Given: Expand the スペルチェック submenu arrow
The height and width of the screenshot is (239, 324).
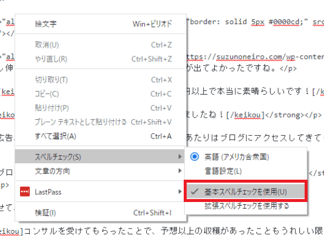Looking at the screenshot, I should tap(180, 157).
